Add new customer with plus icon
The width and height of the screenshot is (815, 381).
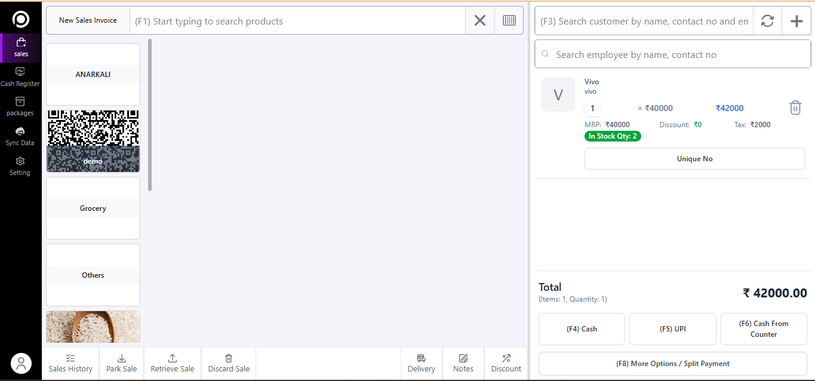click(796, 21)
